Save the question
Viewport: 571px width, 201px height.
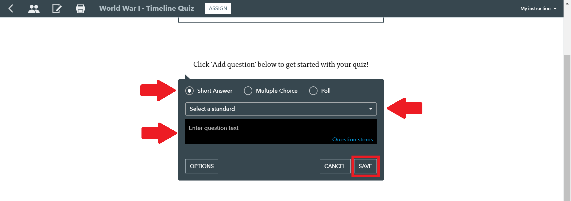[365, 166]
